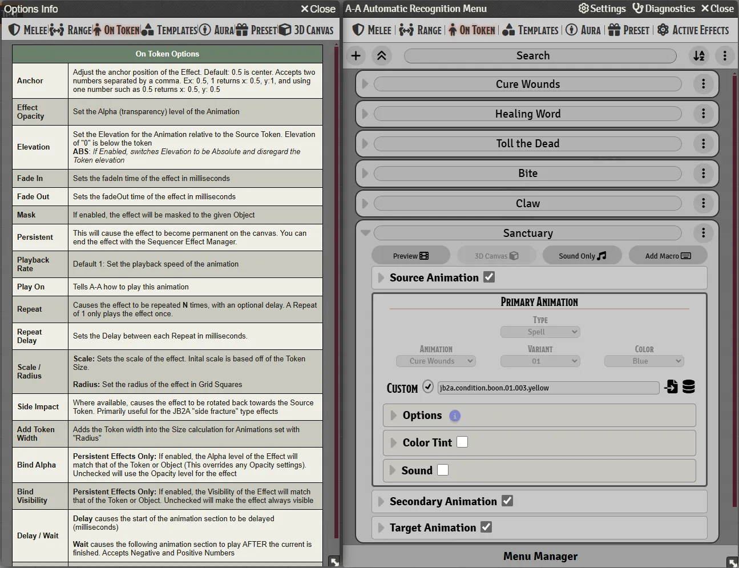Expand the Target Animation section
The image size is (739, 568).
(x=381, y=527)
